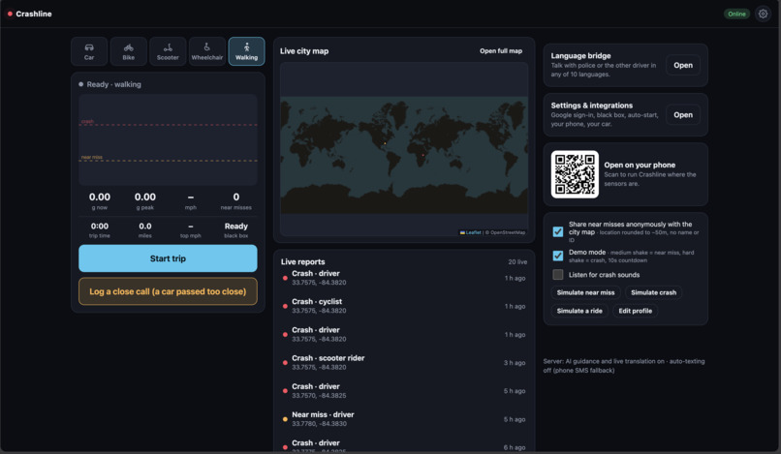Click the miles 0.0 value

[145, 226]
